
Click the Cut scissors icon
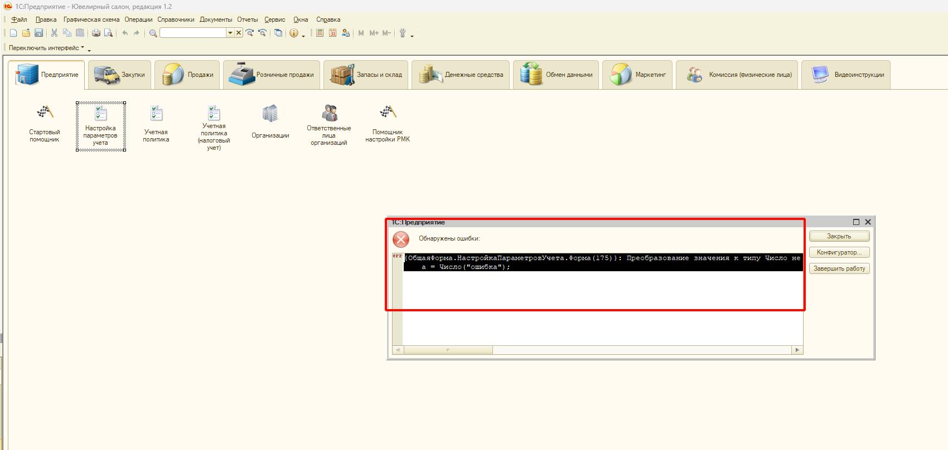point(54,33)
